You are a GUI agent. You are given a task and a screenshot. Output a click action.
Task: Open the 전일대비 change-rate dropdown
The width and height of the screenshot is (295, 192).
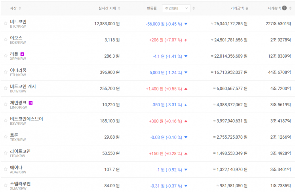coord(176,8)
